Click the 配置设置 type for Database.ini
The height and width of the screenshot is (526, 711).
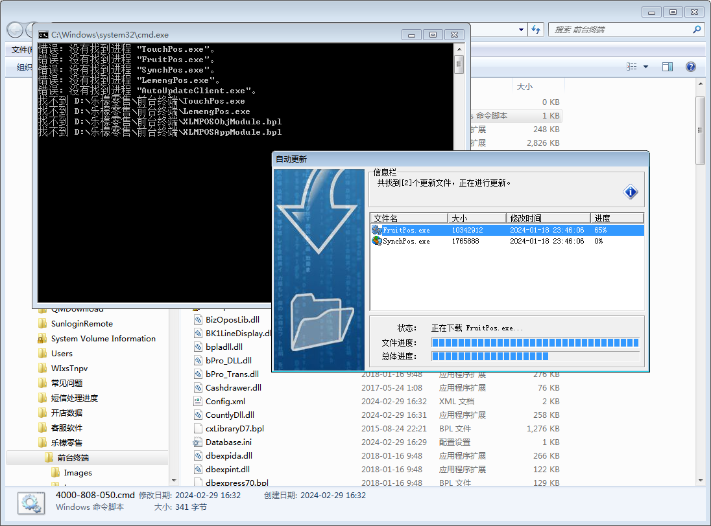[x=455, y=442]
